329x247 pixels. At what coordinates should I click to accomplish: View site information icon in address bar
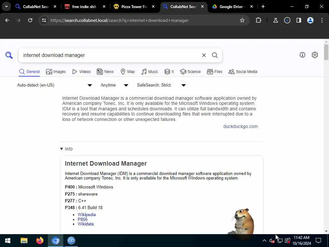(44, 20)
